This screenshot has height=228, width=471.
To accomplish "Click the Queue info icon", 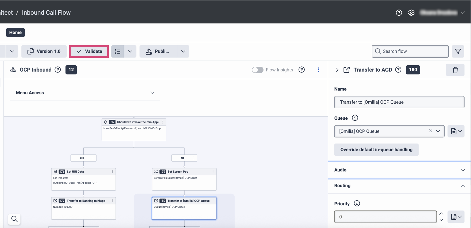I will (x=355, y=118).
